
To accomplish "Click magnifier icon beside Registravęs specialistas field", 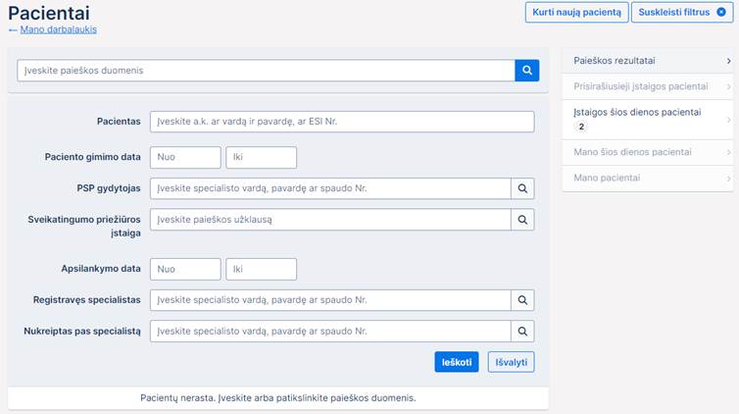I will 522,300.
